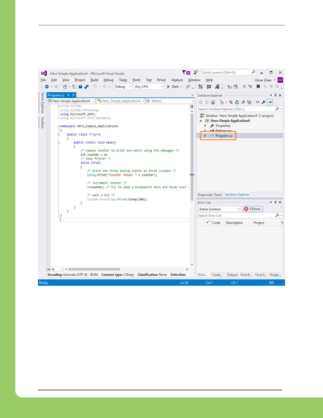Open the Entire Solution scope dropdown
Viewport: 323px width, 418px height.
219,209
